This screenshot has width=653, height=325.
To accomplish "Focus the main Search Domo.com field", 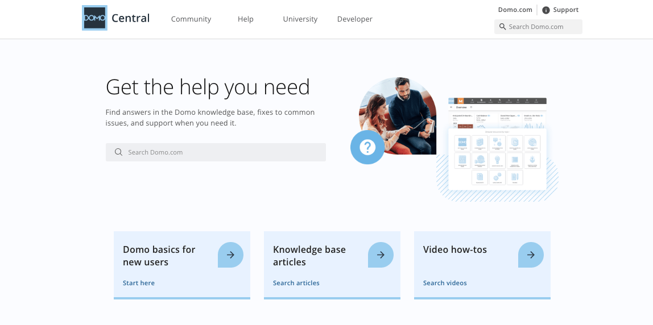I will coord(216,152).
